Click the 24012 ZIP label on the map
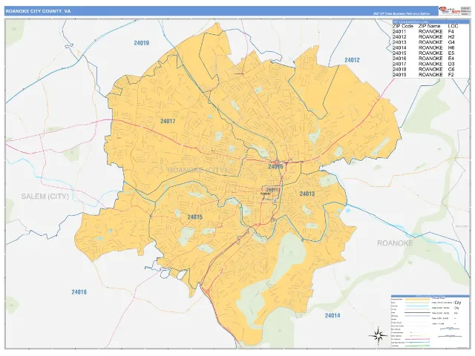 tap(352, 60)
